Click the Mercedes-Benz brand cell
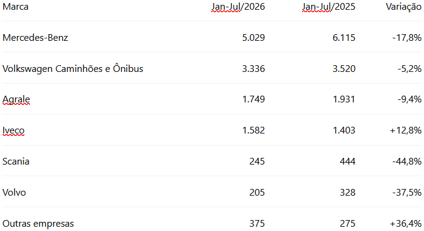The width and height of the screenshot is (424, 231). [x=35, y=37]
